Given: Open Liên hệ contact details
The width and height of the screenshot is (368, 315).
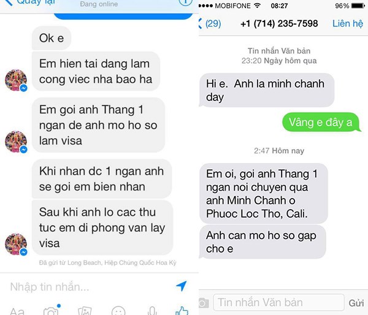Looking at the screenshot, I should (348, 23).
